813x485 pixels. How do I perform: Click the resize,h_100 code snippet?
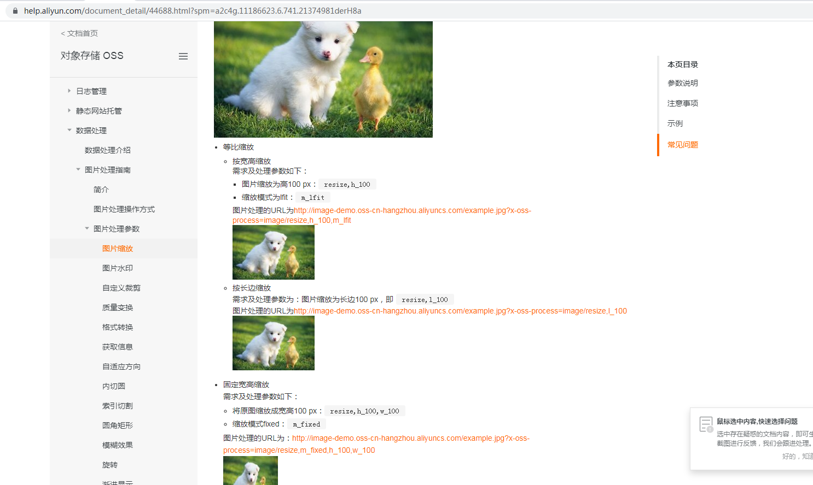pos(347,185)
